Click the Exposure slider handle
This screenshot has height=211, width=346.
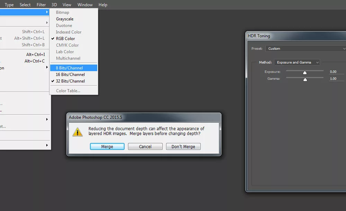(305, 73)
